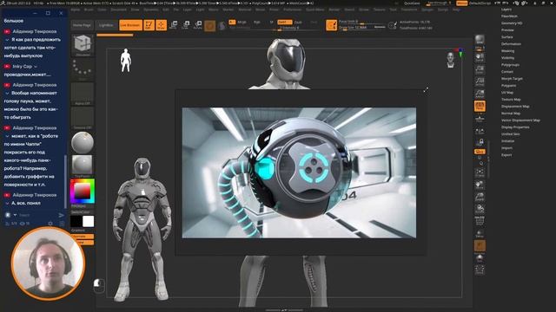The height and width of the screenshot is (312, 556).
Task: Toggle the Menus button at top
Action: click(x=461, y=3)
